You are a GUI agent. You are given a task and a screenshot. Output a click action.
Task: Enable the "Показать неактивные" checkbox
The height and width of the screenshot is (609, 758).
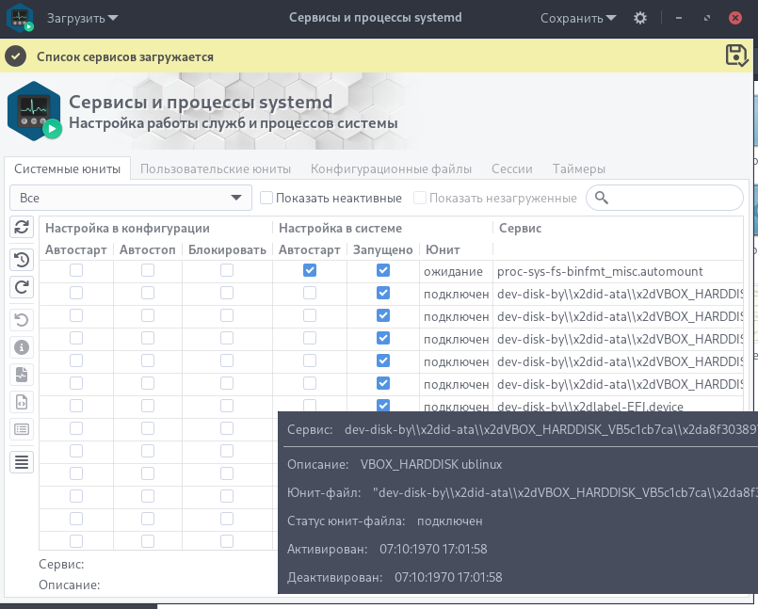(266, 198)
